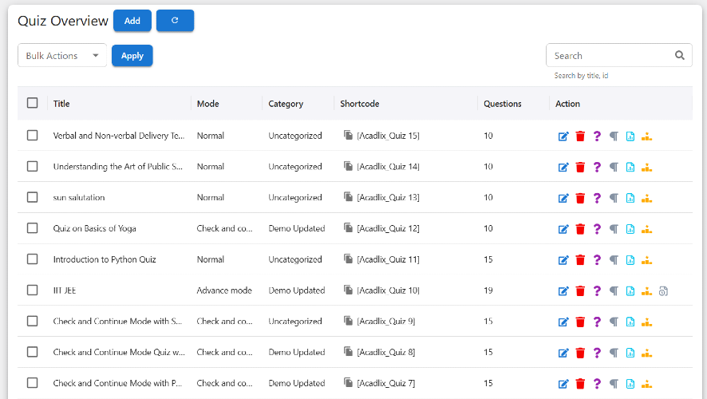The image size is (707, 399).
Task: Open leaderboard icon for Acadlix_Quiz 15 row
Action: point(647,136)
